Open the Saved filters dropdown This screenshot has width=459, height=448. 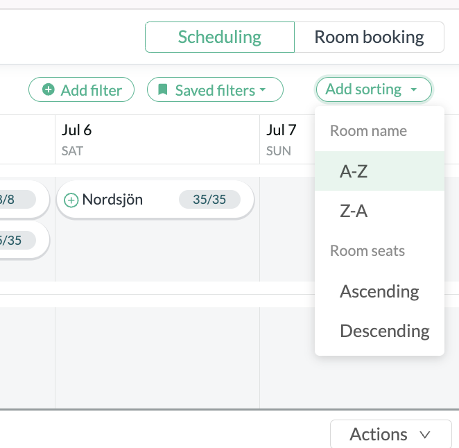[215, 89]
